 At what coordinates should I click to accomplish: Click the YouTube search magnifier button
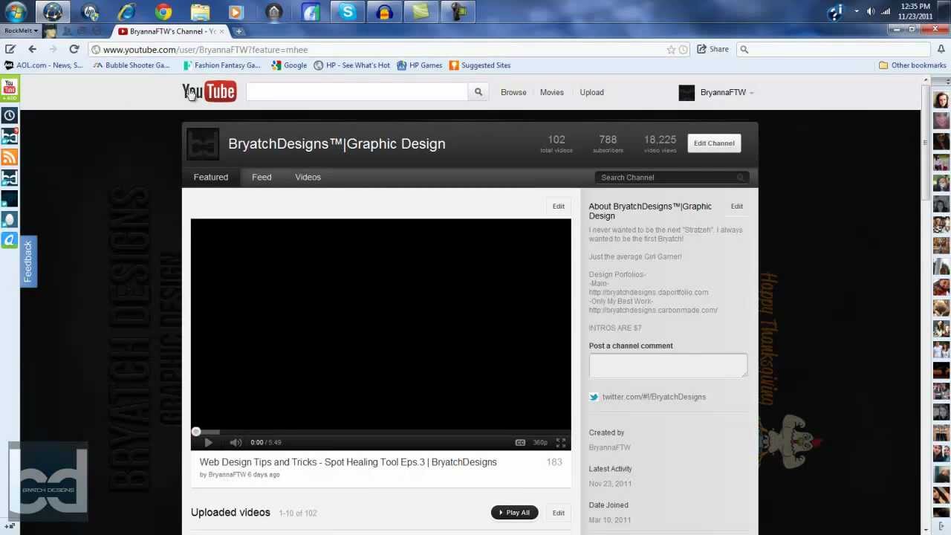(x=478, y=92)
